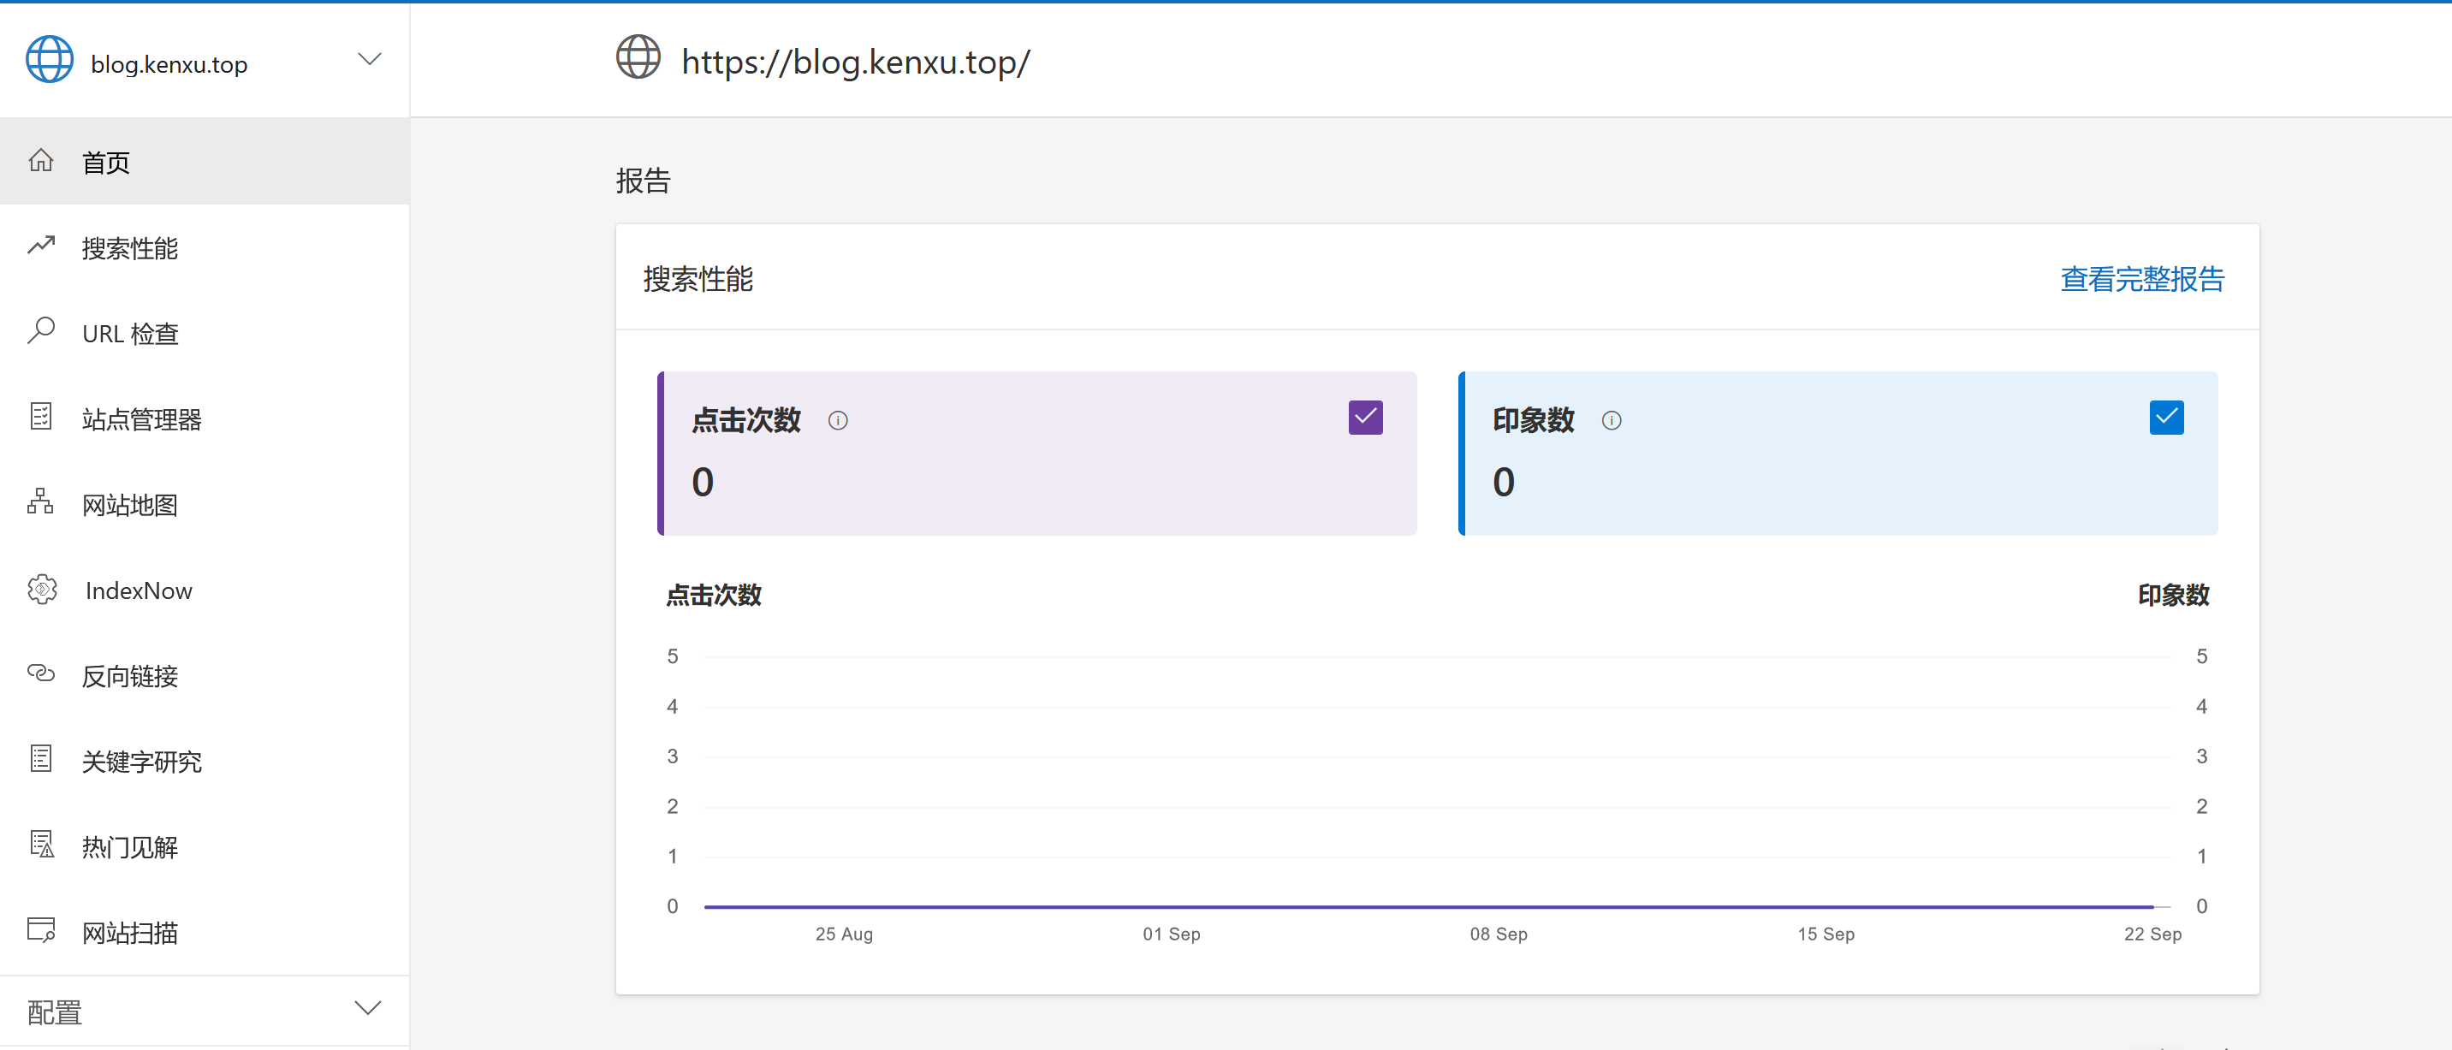Click the IndexNow sidebar icon
Image resolution: width=2452 pixels, height=1050 pixels.
click(x=41, y=589)
